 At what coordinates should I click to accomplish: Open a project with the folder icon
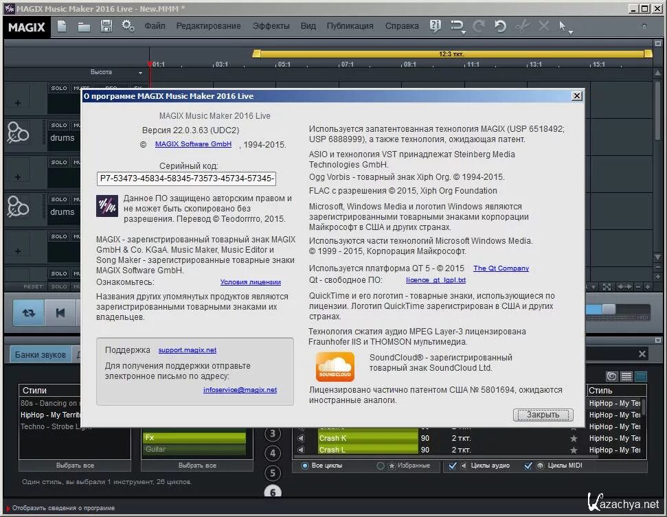[84, 27]
